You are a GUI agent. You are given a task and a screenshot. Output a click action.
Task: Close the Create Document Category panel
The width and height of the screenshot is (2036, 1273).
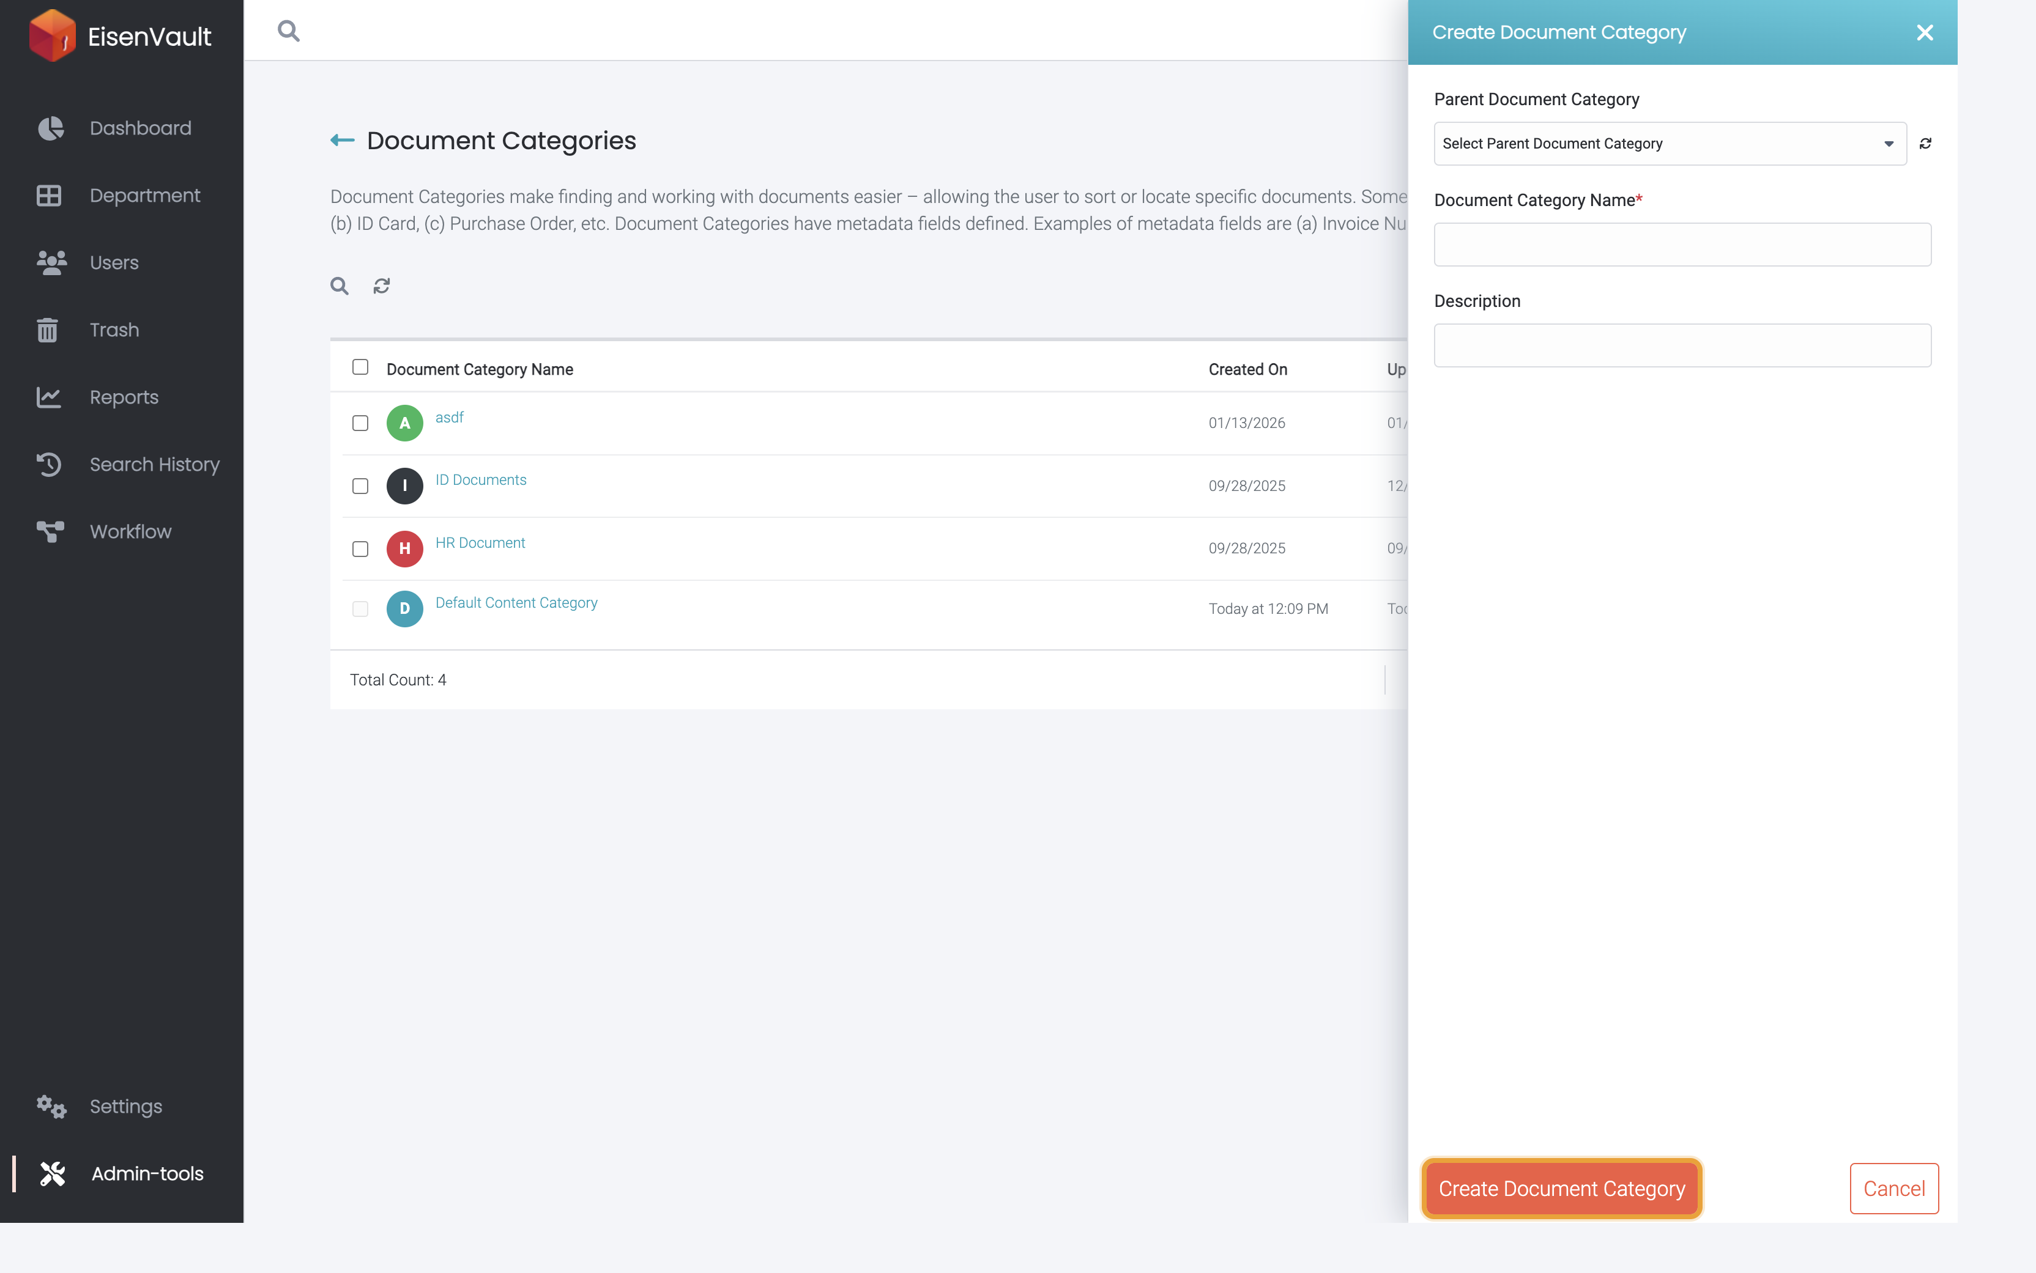[1925, 32]
